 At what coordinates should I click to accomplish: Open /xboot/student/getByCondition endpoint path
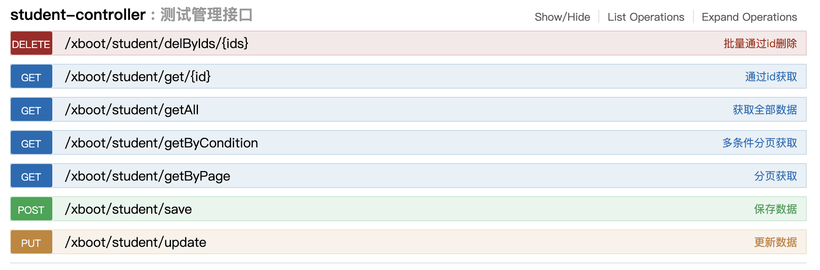pos(161,143)
